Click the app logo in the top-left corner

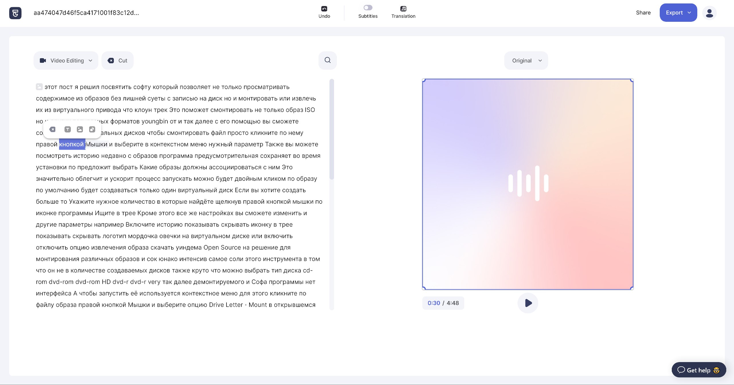(15, 13)
